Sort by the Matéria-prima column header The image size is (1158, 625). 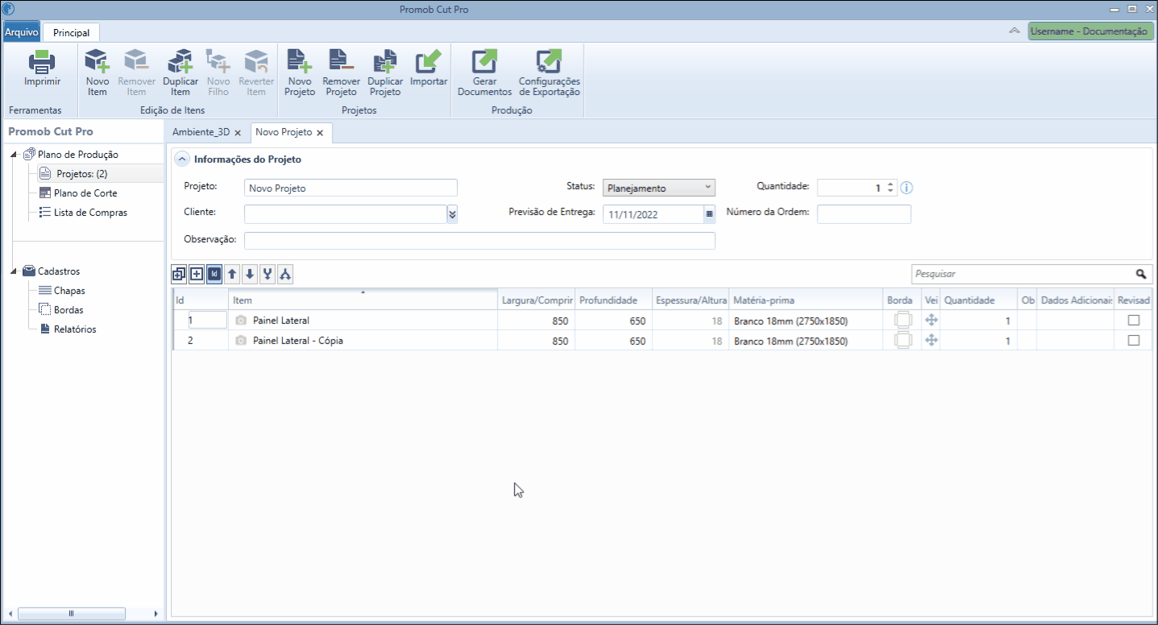point(806,300)
